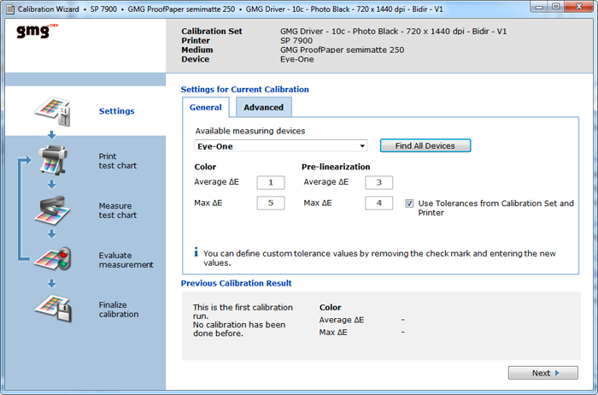Click the Pre-linearization Average ΔE field
This screenshot has height=395, width=598.
pyautogui.click(x=378, y=182)
